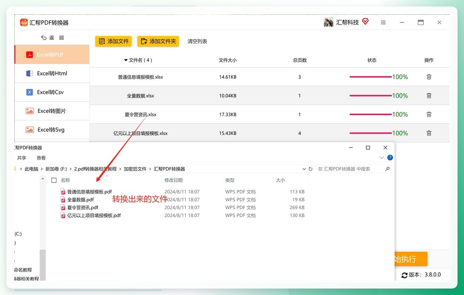The height and width of the screenshot is (295, 464).
Task: Open 命名教程 folder in the navigation pane
Action: coord(23,270)
